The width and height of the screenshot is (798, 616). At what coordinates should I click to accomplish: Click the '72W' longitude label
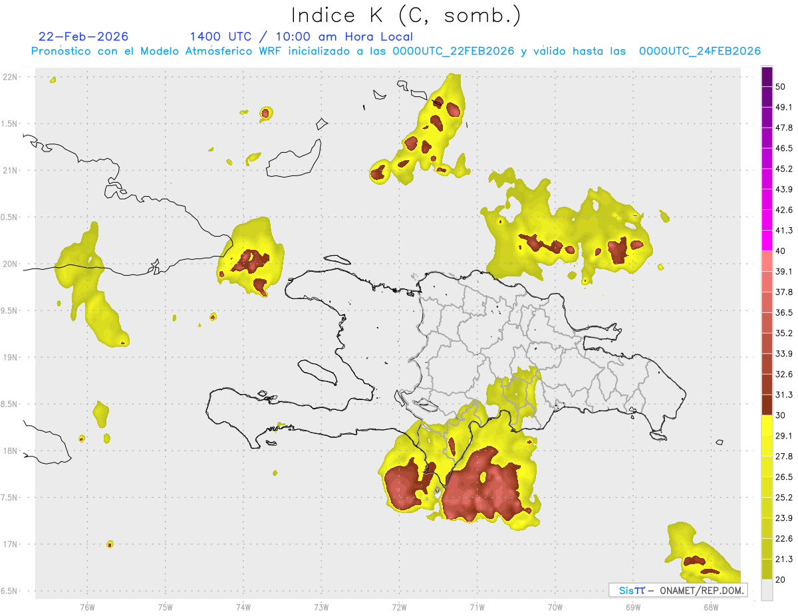point(399,607)
